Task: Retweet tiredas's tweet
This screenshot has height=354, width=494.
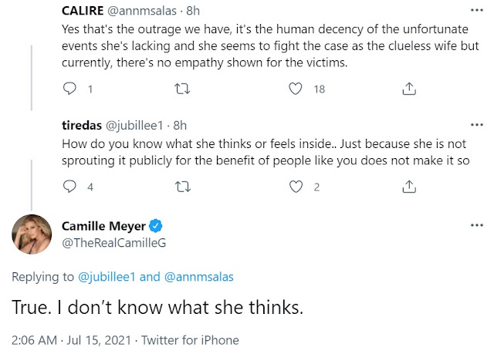Action: (x=183, y=186)
